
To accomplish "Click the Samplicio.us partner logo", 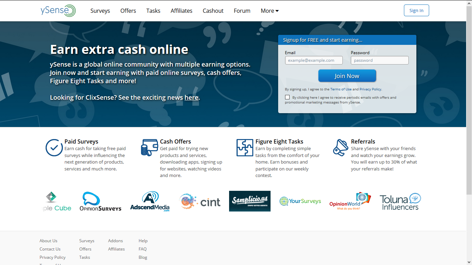I will (250, 201).
